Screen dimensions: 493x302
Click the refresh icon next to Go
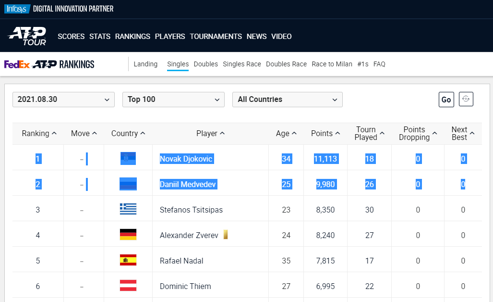(x=466, y=99)
